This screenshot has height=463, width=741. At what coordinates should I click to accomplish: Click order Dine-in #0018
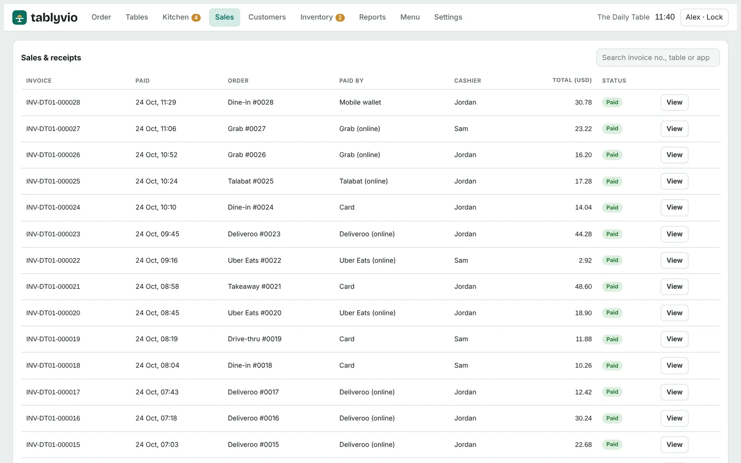coord(250,365)
